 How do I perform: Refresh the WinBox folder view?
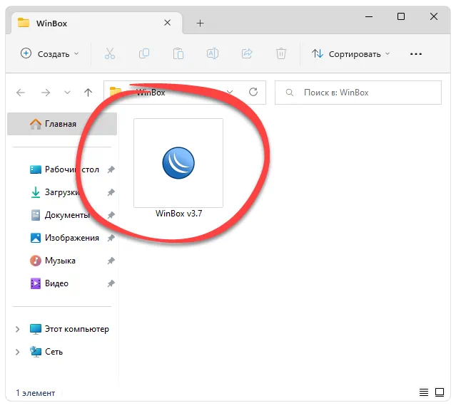253,93
